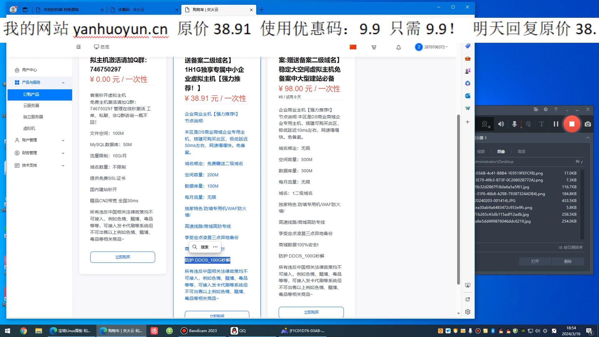Open Bandicam help question mark icon
The width and height of the screenshot is (599, 337).
pos(556,109)
